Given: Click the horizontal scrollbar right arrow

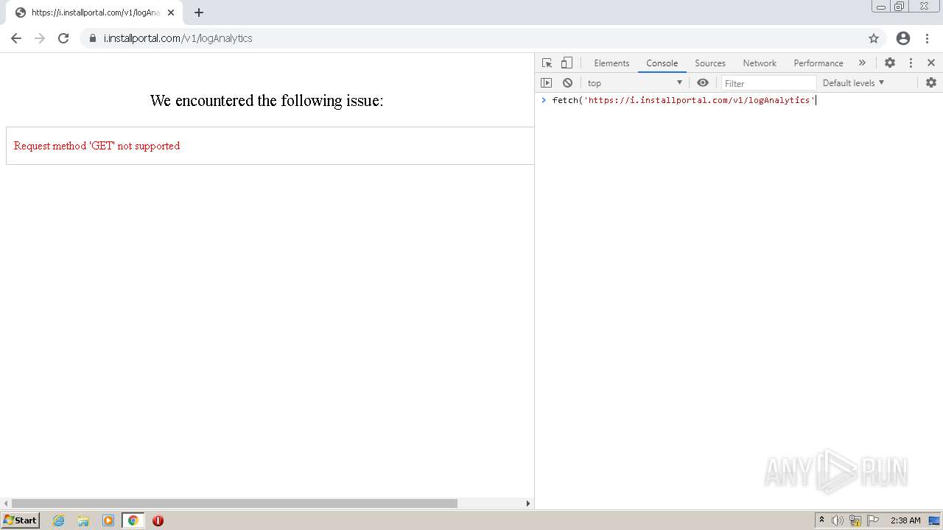Looking at the screenshot, I should click(x=527, y=504).
